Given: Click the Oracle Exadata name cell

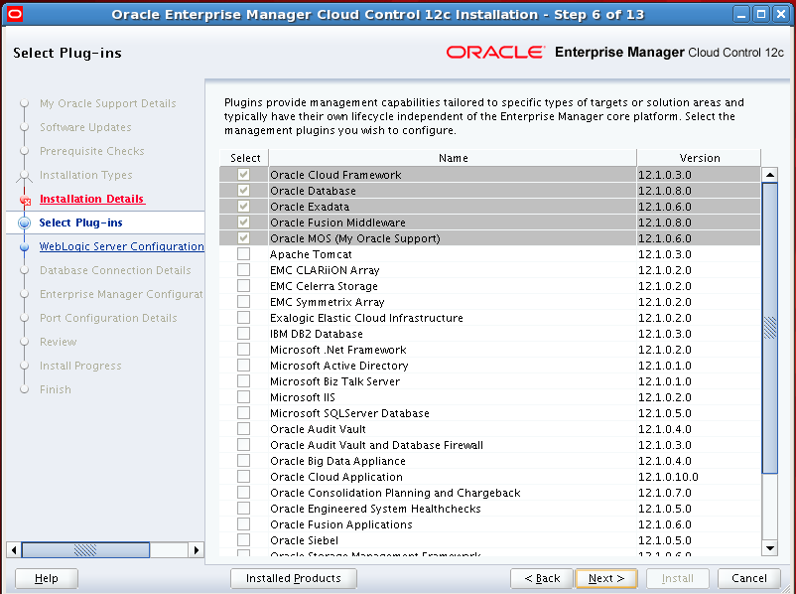Looking at the screenshot, I should pyautogui.click(x=453, y=207).
